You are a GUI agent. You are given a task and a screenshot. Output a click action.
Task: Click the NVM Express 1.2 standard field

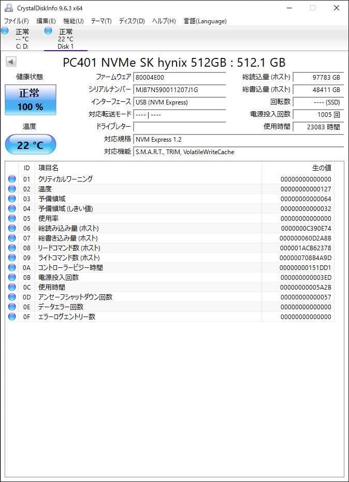point(239,140)
